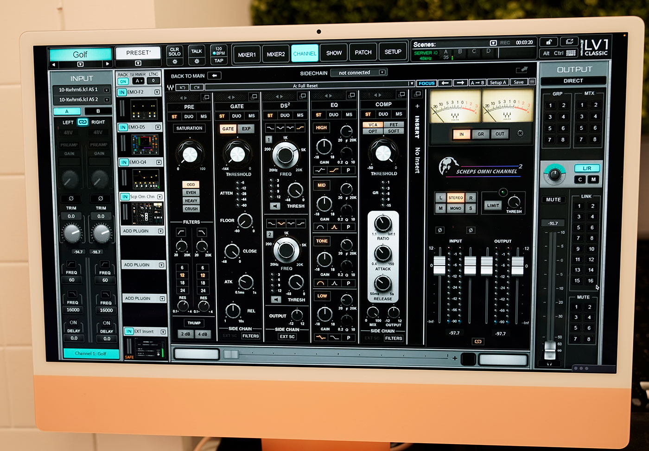
Task: Select PRE high-pass filter shape icon
Action: click(x=181, y=232)
